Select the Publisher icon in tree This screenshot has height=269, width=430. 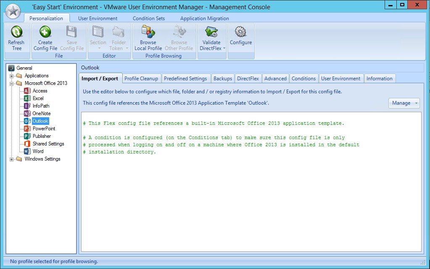coord(27,136)
